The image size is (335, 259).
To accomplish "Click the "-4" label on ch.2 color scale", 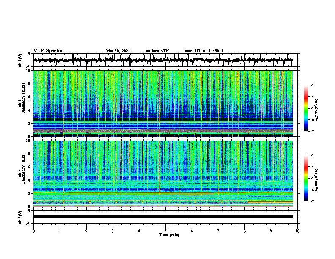I will 312,167.
